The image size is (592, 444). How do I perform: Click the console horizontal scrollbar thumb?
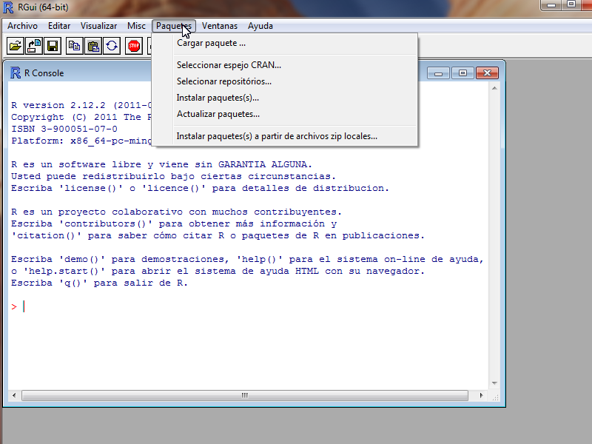point(245,395)
